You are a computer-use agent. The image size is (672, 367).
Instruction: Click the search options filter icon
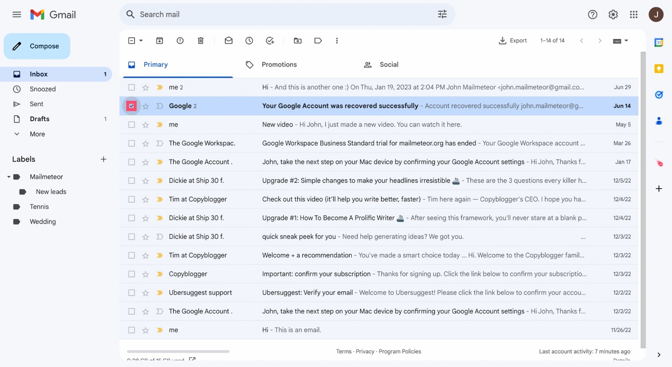pos(442,14)
